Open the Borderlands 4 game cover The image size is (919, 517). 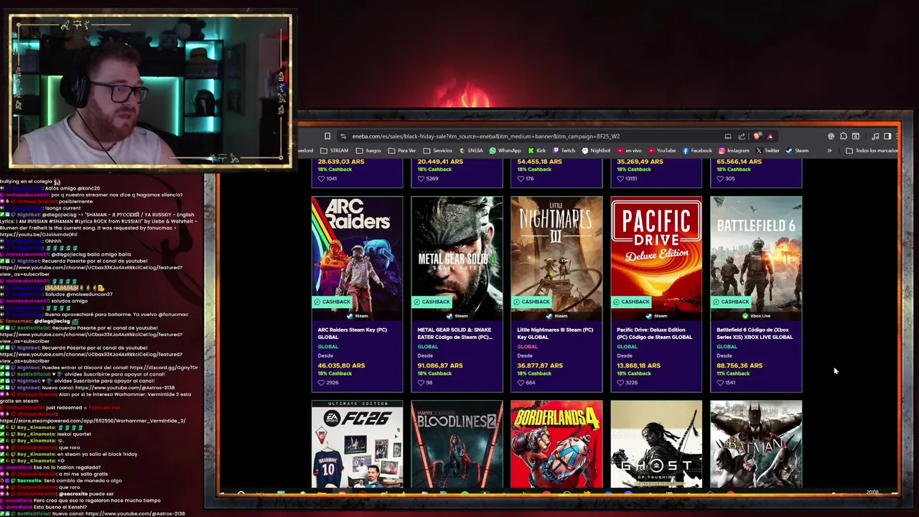pos(556,444)
